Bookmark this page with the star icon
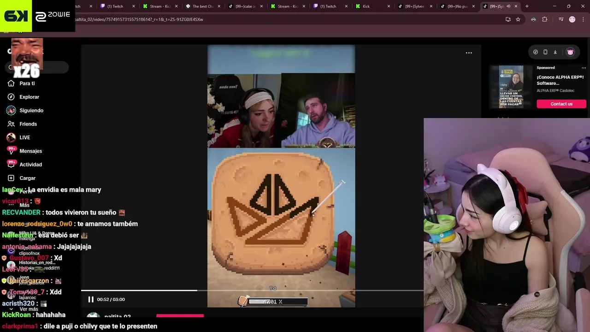 tap(518, 19)
